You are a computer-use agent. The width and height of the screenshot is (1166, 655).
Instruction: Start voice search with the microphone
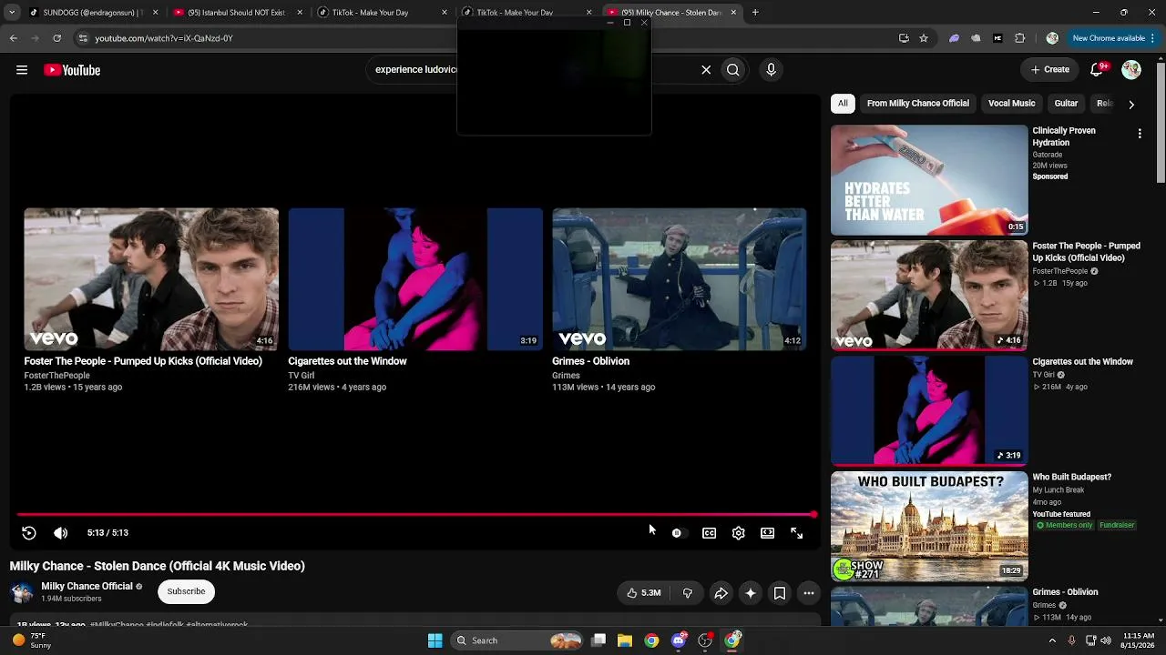pyautogui.click(x=771, y=70)
